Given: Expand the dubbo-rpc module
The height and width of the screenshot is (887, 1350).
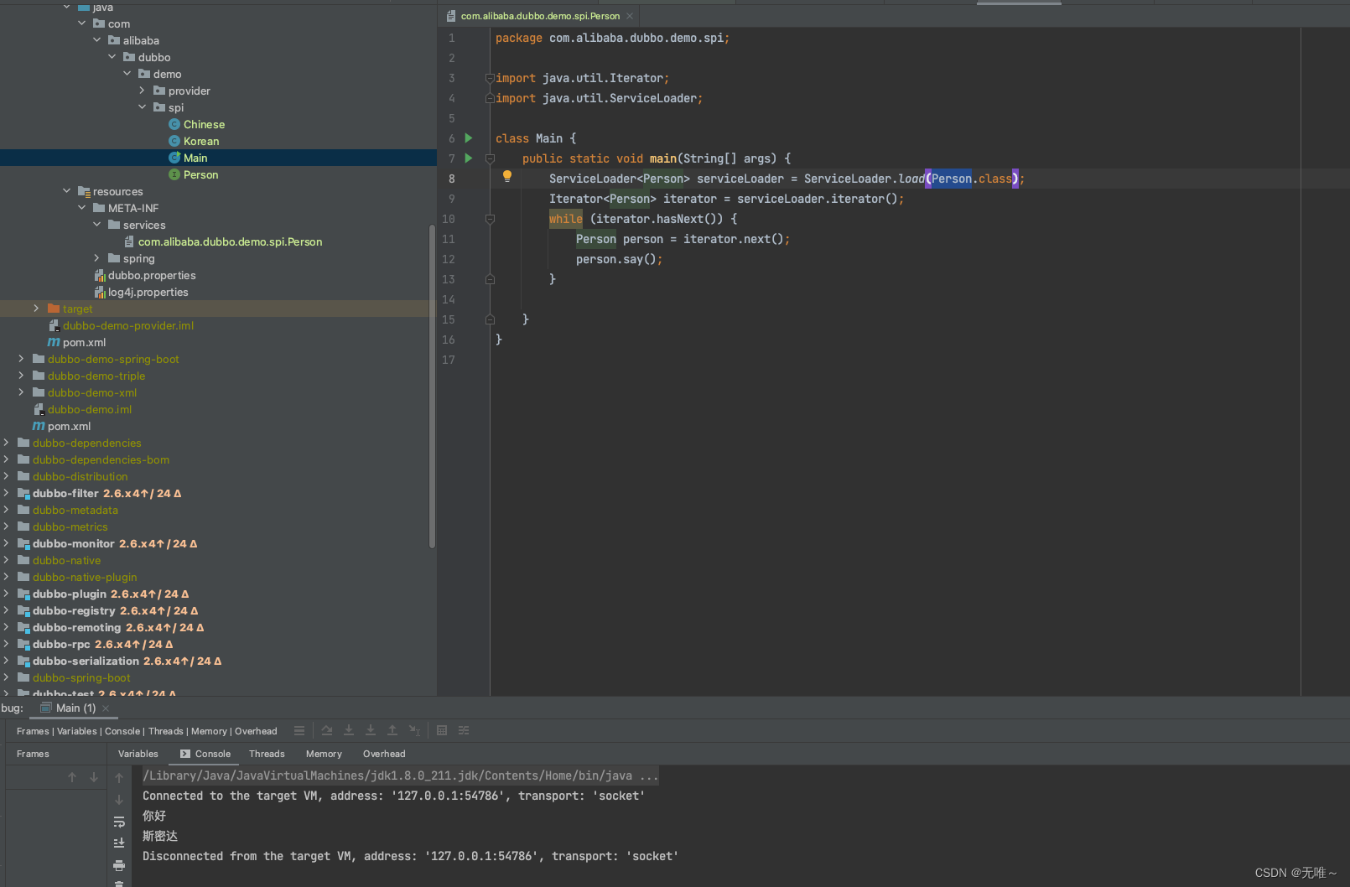Looking at the screenshot, I should pyautogui.click(x=6, y=644).
